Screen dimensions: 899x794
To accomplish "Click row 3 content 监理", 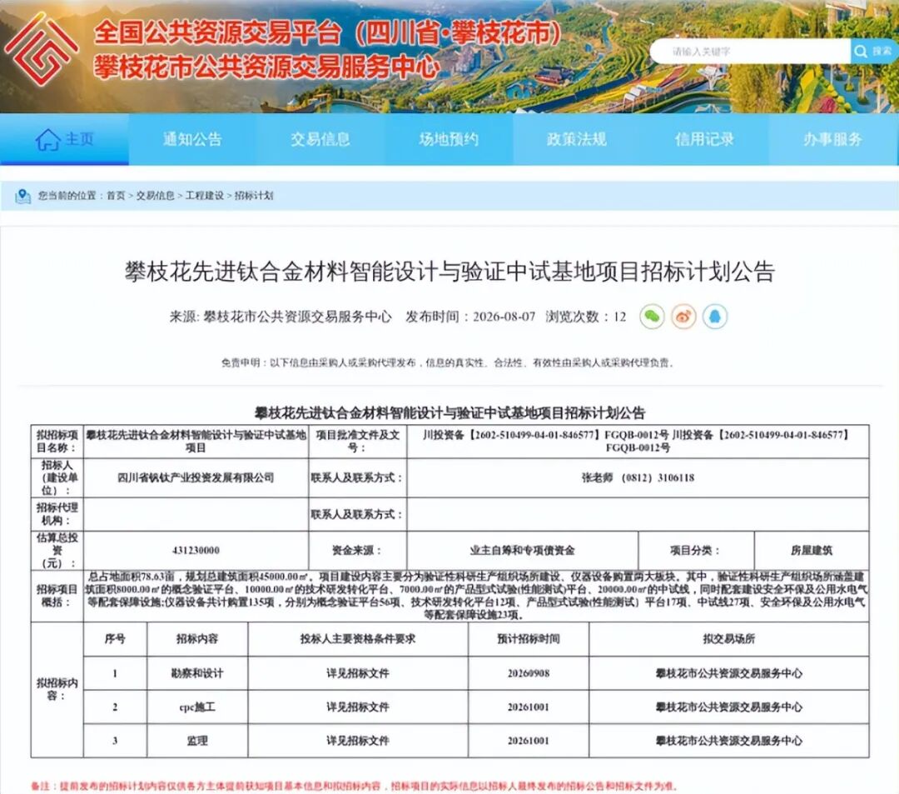I will click(197, 741).
